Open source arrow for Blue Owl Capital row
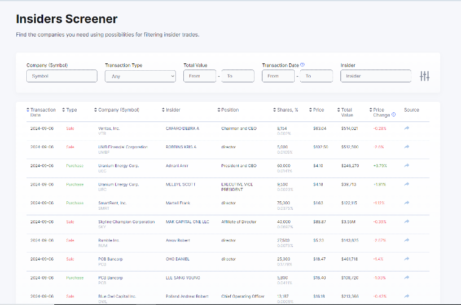Image resolution: width=461 pixels, height=305 pixels. 407,296
